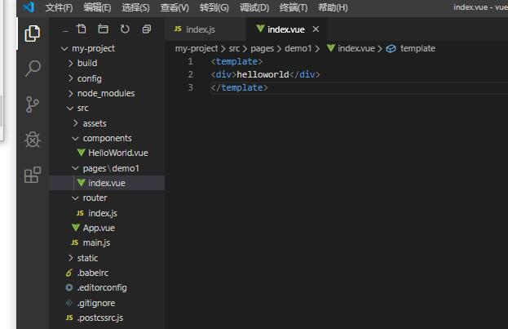Open App.vue in the file tree
Image resolution: width=508 pixels, height=329 pixels.
point(99,228)
